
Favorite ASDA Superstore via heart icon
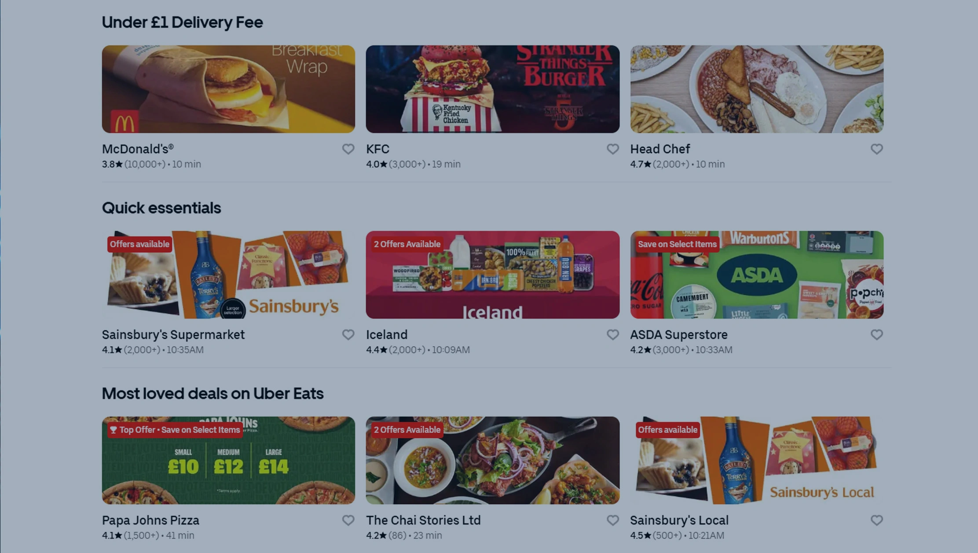(x=876, y=335)
